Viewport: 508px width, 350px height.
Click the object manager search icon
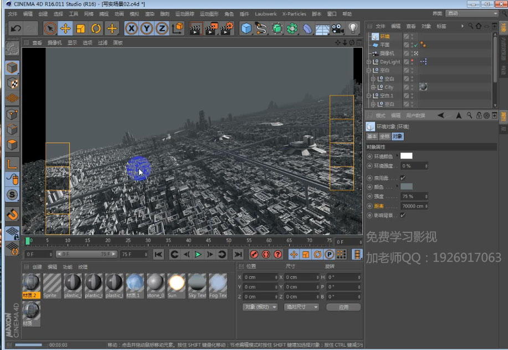point(470,26)
